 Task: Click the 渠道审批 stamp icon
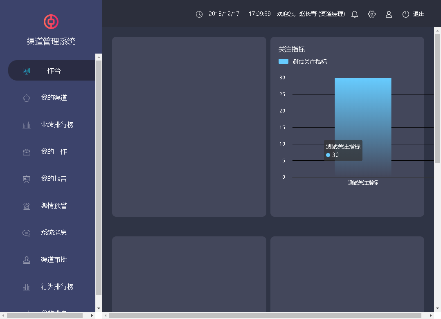[x=27, y=260]
